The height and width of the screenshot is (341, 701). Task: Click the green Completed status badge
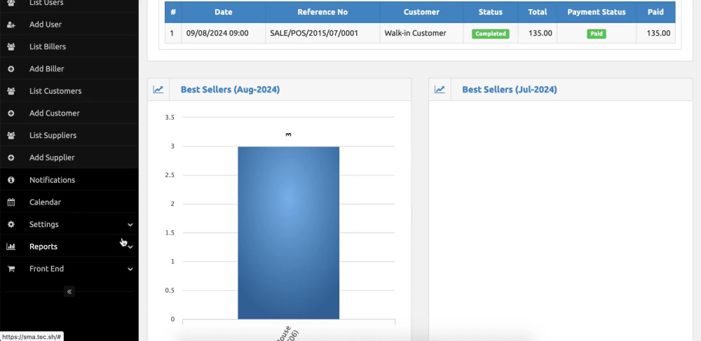[x=491, y=34]
